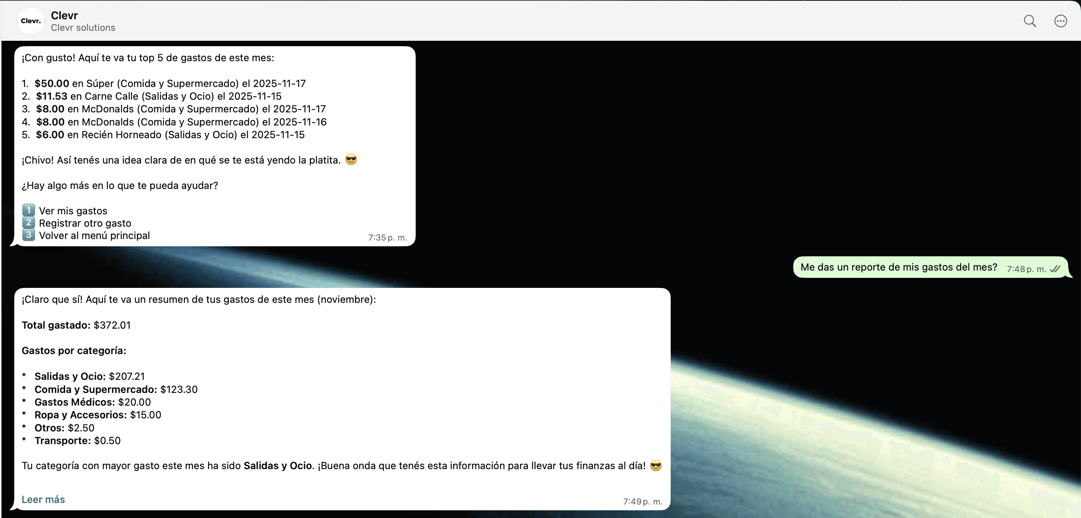The height and width of the screenshot is (518, 1081).
Task: Click 'Registrar otro gasto' option text
Action: point(85,223)
